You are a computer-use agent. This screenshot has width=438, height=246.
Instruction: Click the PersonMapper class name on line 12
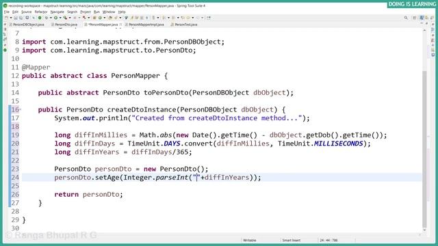[x=136, y=76]
